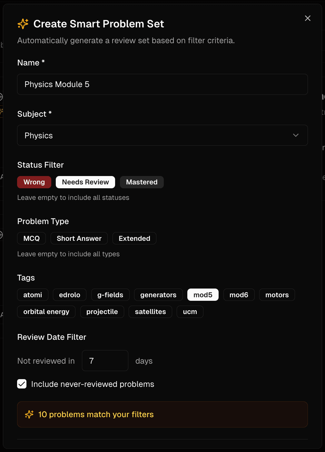Select the satellites tag

[150, 311]
